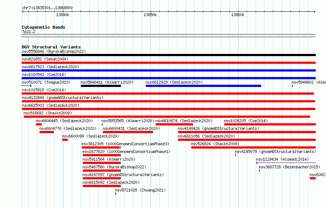Image resolution: width=326 pixels, height=208 pixels.
Task: Click the nsv516692 (Shaikh2009) label
Action: tap(48, 113)
